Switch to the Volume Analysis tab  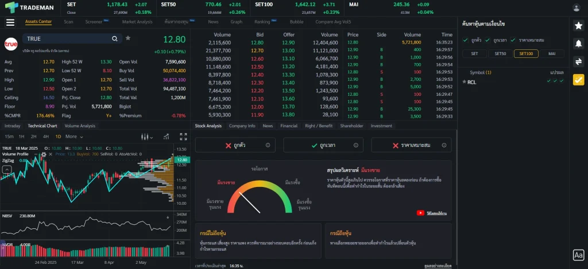[80, 126]
